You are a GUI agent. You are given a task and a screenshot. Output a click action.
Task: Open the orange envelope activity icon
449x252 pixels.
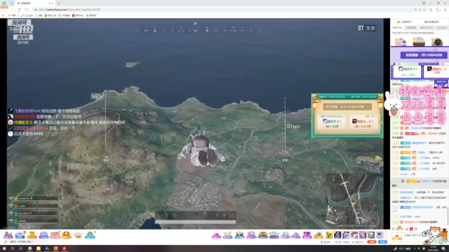(66, 235)
